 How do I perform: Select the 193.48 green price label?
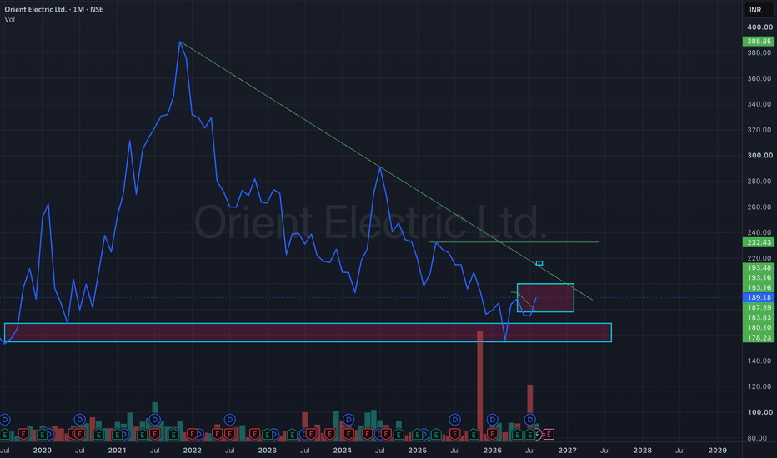click(759, 268)
